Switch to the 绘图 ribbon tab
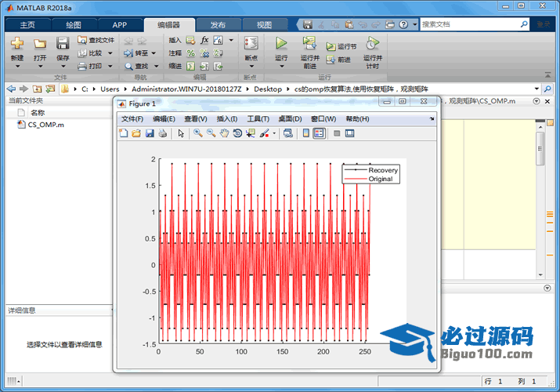This screenshot has width=560, height=392. click(x=73, y=24)
